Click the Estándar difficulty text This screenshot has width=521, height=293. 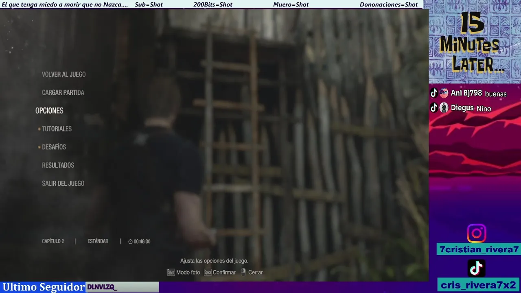pos(98,241)
